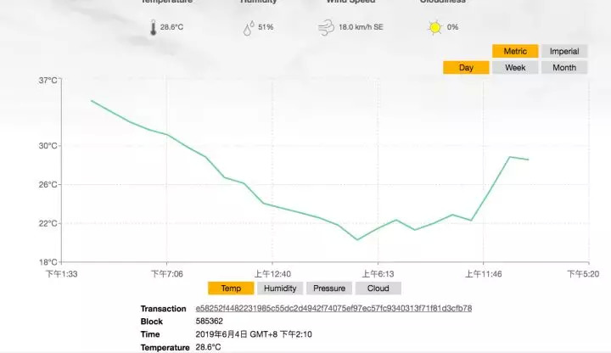The height and width of the screenshot is (353, 611).
Task: Click the Block field label
Action: [152, 322]
